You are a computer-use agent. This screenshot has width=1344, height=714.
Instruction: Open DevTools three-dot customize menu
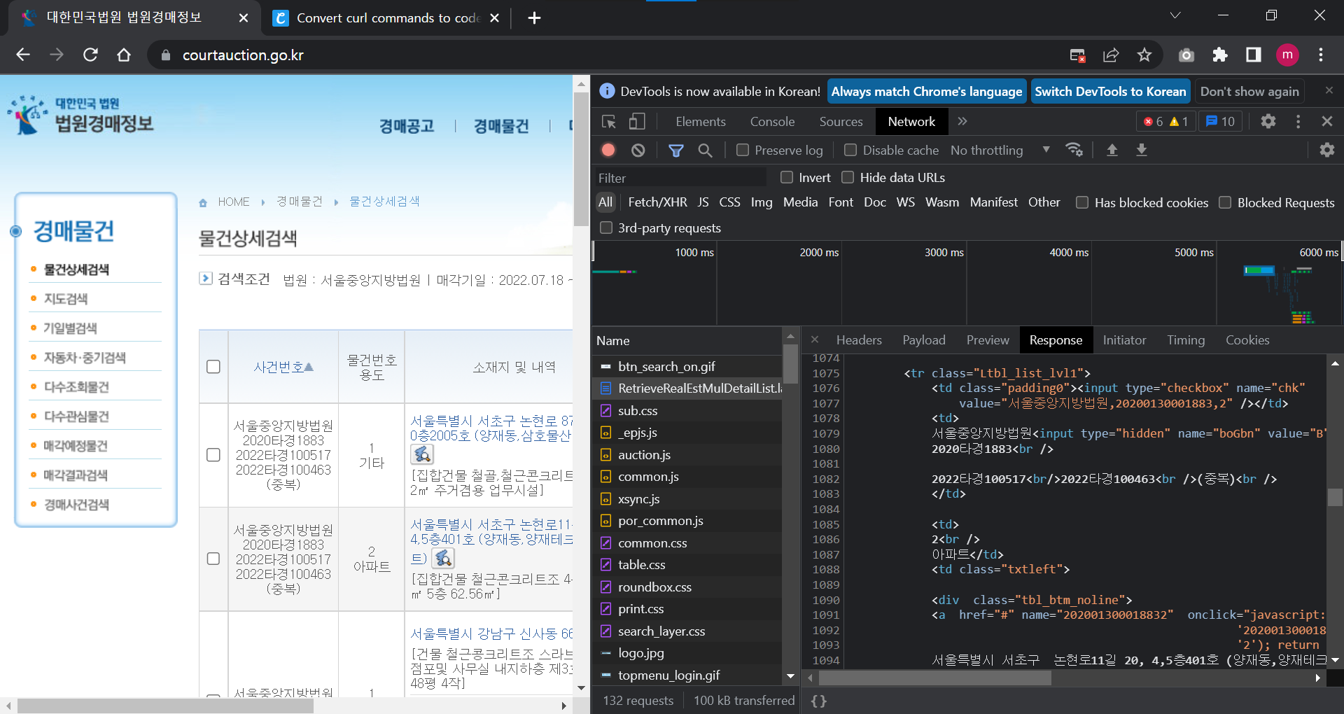point(1298,121)
